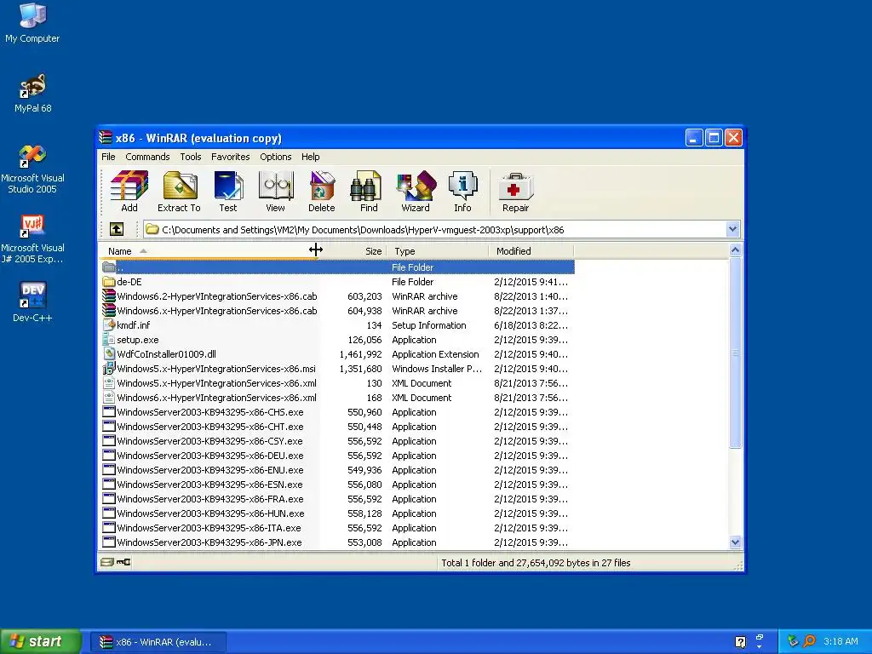Sort files by Type column header
872x654 pixels.
[x=437, y=251]
